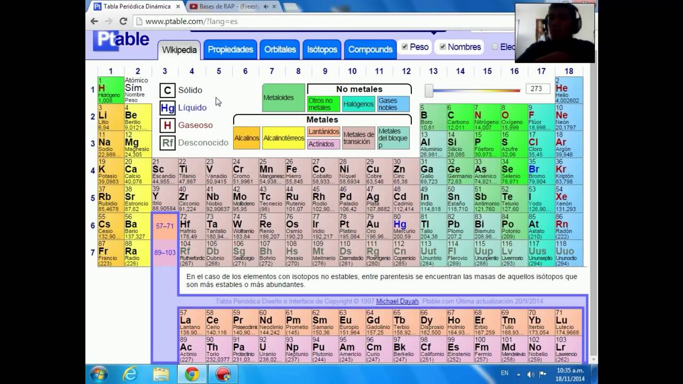Click the Halógenos legend box

tap(359, 104)
